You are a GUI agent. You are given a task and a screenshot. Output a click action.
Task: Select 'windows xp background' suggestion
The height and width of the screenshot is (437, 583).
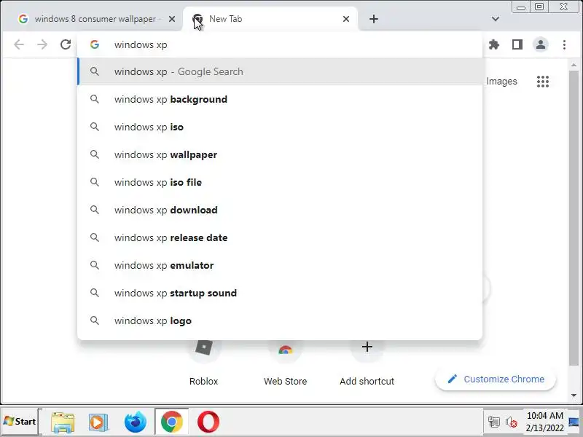pos(280,99)
